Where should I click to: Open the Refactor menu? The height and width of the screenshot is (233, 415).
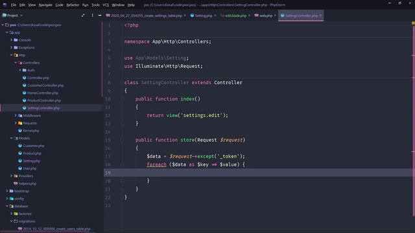tap(73, 5)
